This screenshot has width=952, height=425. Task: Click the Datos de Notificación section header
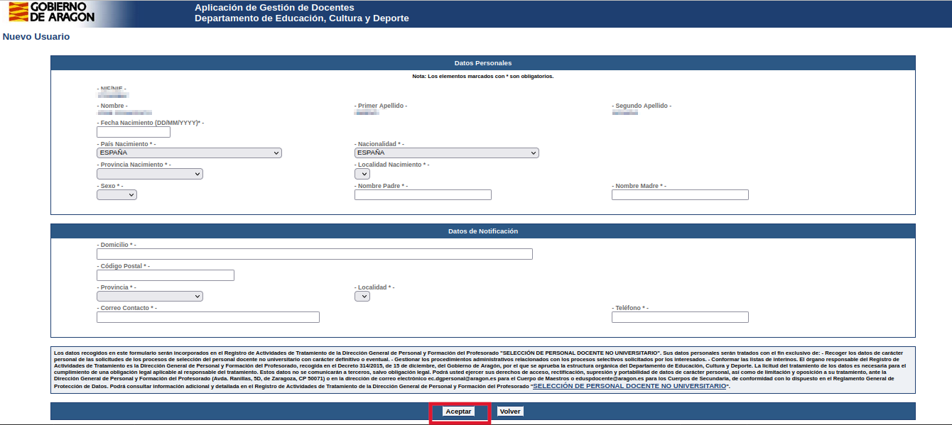click(483, 231)
